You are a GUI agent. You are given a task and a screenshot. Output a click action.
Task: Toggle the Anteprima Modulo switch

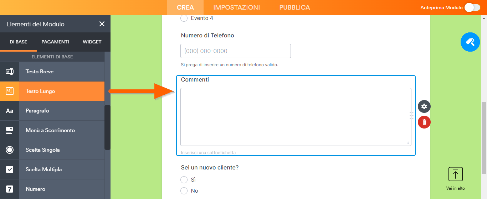(x=472, y=7)
